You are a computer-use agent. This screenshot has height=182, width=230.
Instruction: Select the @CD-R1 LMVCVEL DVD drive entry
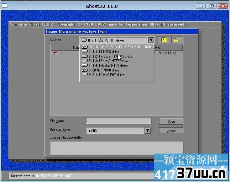(x=117, y=47)
